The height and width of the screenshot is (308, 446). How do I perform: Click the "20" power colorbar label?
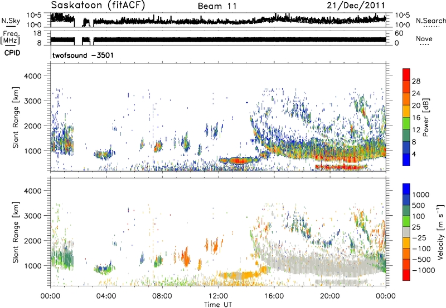pos(416,106)
